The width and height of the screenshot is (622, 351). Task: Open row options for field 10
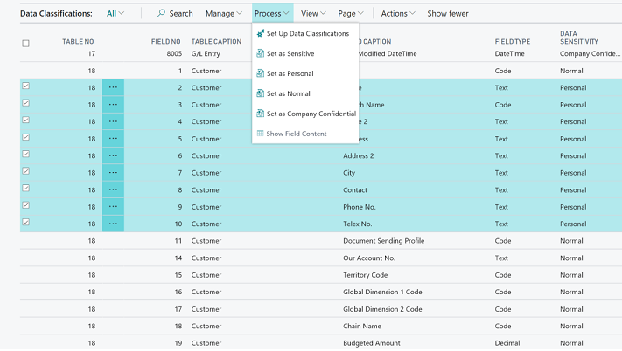pyautogui.click(x=113, y=224)
